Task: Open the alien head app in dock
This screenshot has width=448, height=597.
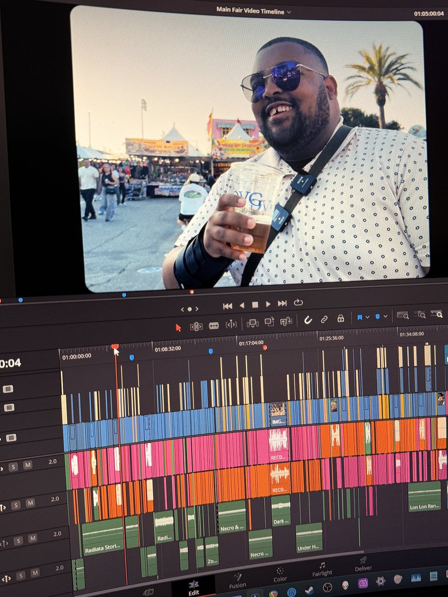Action: (x=345, y=585)
